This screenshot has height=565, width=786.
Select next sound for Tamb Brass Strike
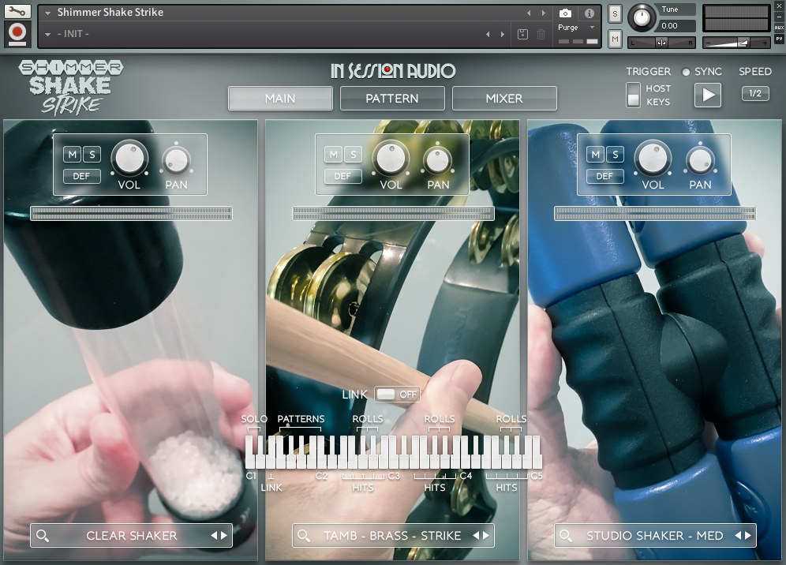486,536
